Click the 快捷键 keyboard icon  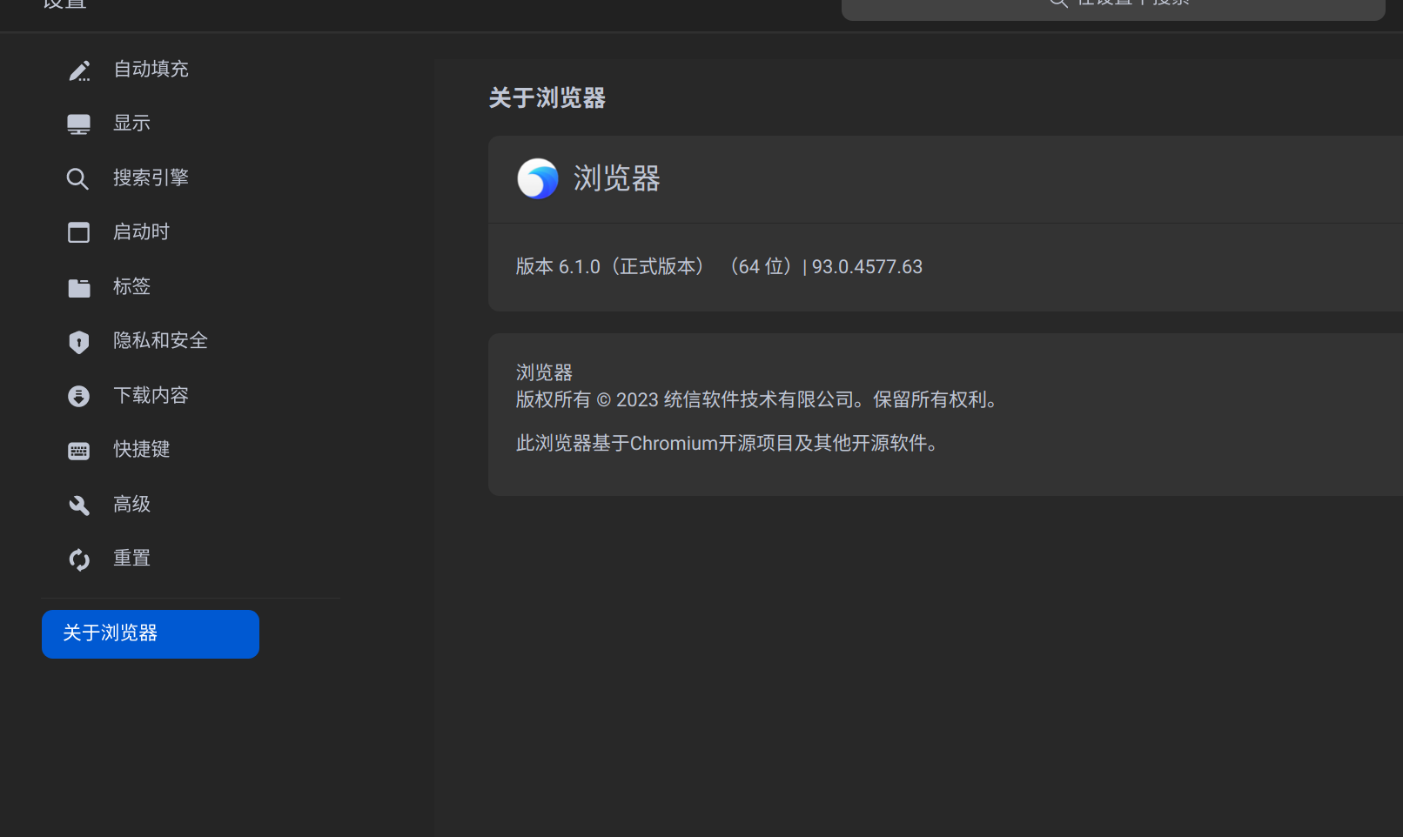point(79,450)
